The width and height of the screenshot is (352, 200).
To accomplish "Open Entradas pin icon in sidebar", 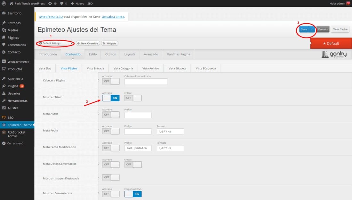I will pos(4,23).
